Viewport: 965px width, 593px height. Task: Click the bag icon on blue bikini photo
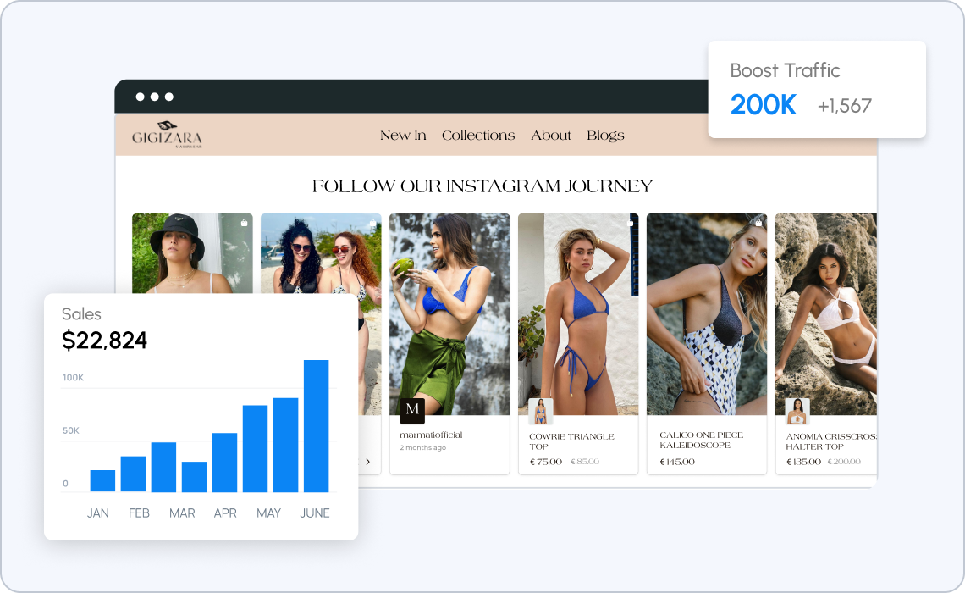[x=630, y=222]
